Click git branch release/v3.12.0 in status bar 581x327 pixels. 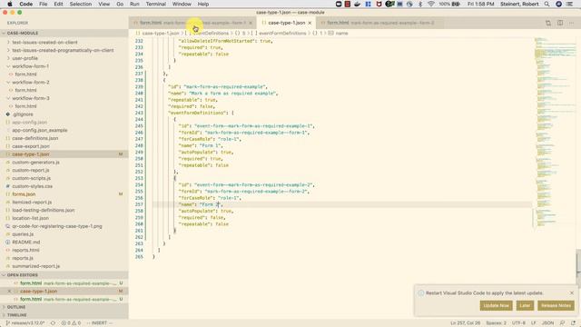[x=25, y=323]
